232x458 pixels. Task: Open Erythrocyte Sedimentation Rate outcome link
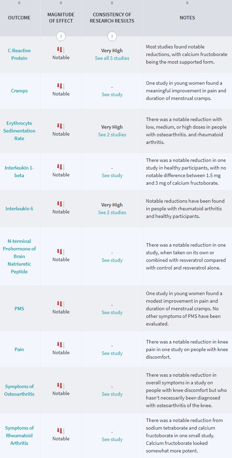point(19,131)
